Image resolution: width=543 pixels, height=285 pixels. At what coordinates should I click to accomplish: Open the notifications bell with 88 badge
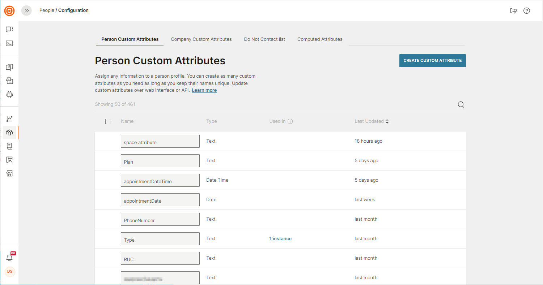pos(9,258)
